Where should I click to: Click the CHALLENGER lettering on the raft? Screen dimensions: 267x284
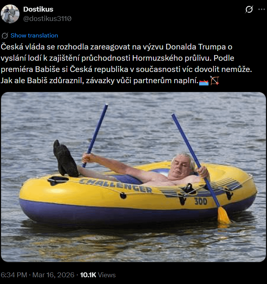tap(115, 185)
